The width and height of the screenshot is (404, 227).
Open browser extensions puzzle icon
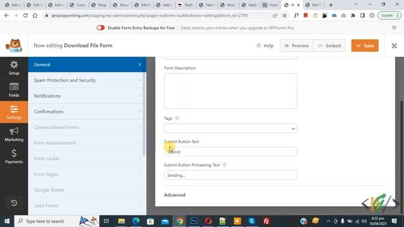353,15
